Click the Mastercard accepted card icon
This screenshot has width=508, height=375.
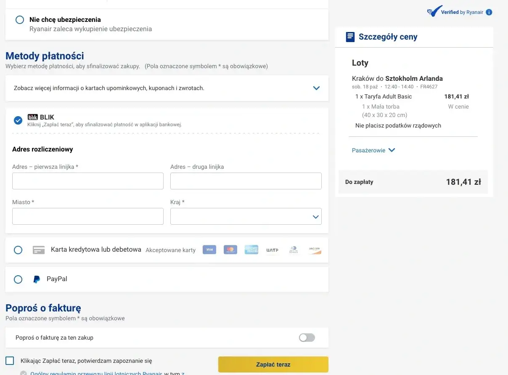click(x=230, y=250)
